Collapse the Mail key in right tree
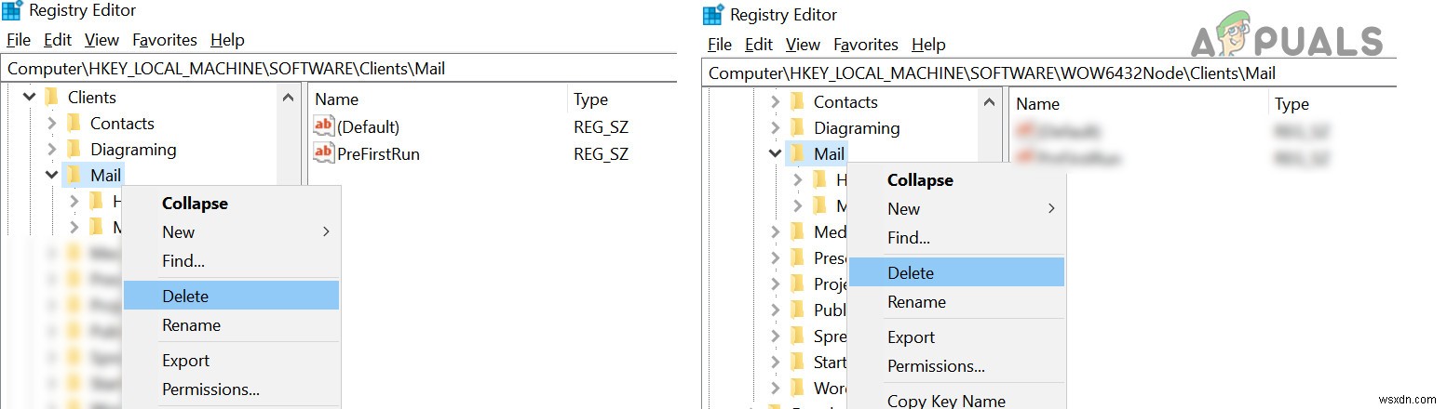Screen dimensions: 1447x409 tap(775, 153)
